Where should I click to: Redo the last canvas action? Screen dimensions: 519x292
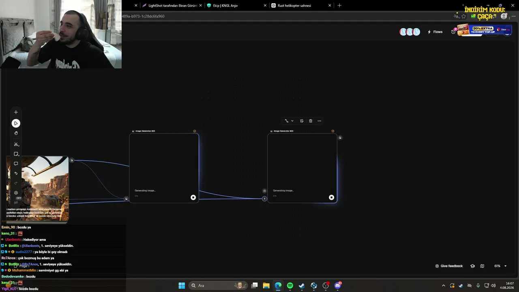16,183
